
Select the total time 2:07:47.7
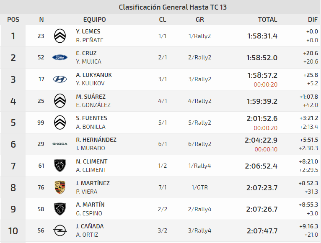[x=262, y=230]
